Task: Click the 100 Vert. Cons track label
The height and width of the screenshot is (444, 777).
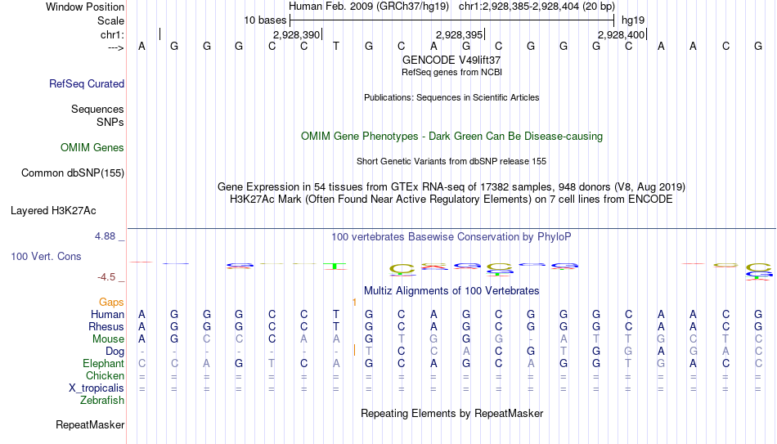Action: [46, 256]
